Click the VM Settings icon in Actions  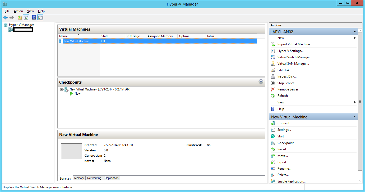pos(273,130)
